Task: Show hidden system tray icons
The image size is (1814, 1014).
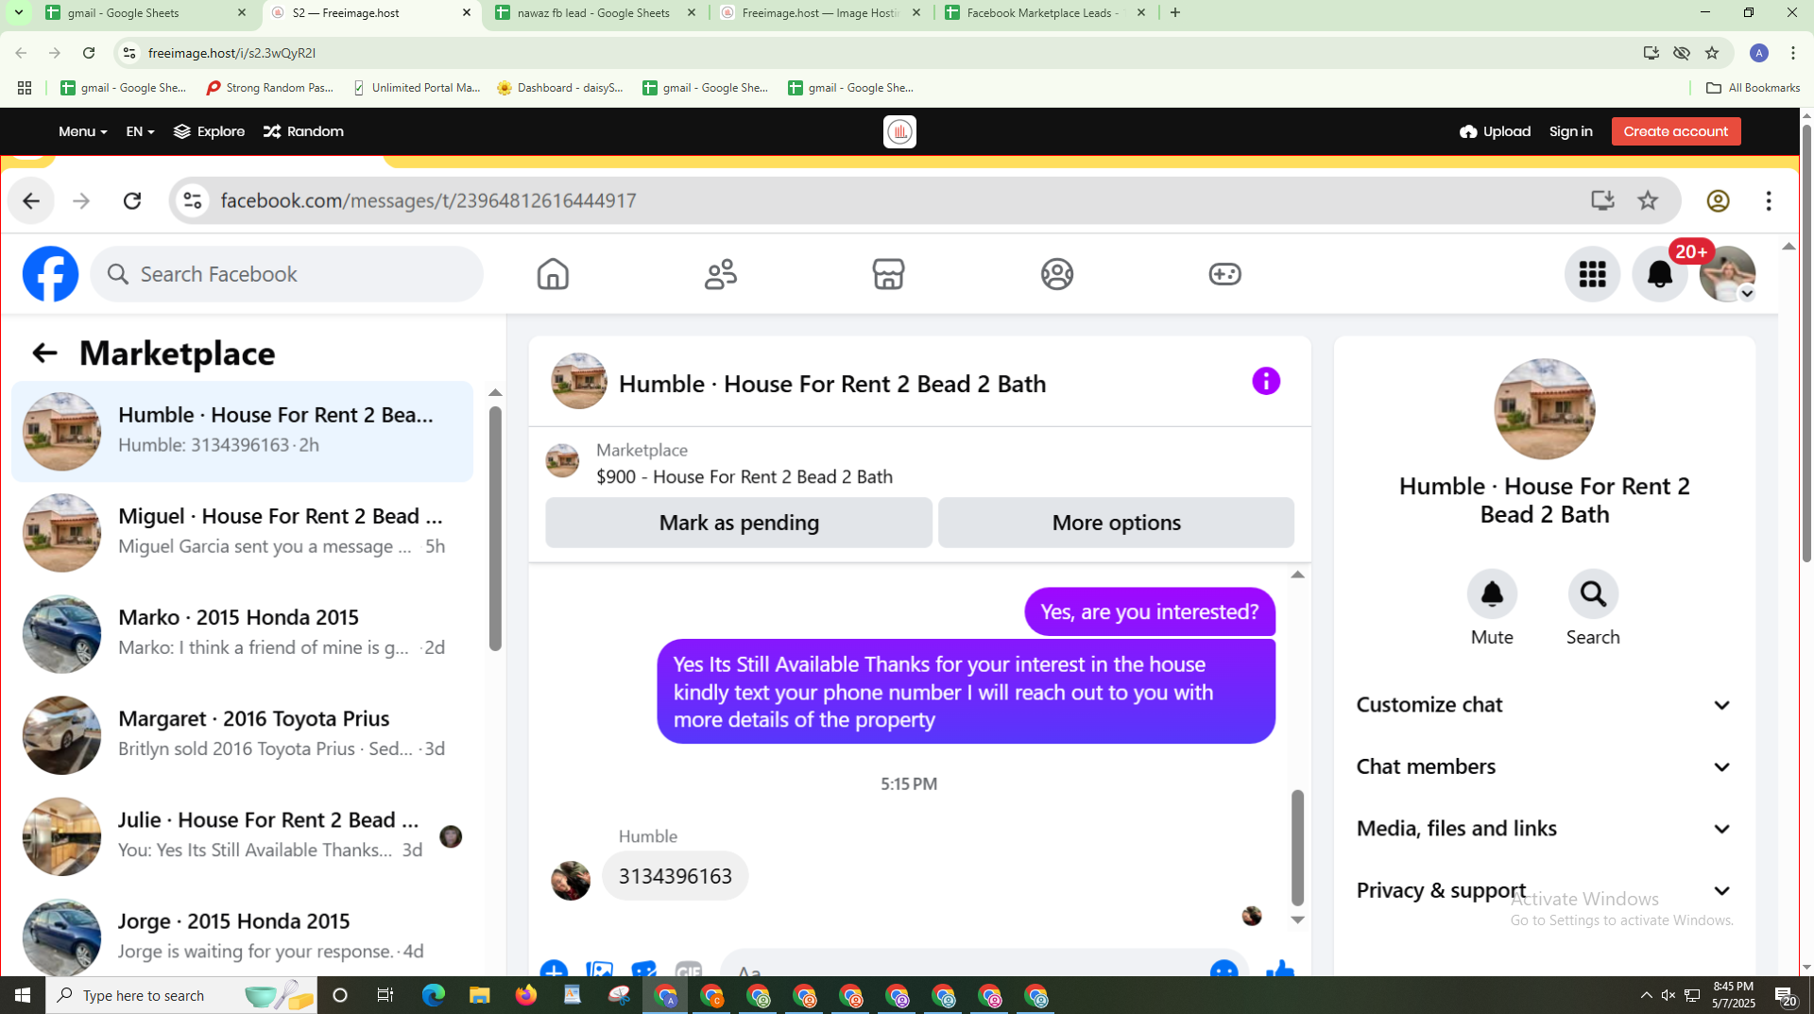Action: [x=1646, y=995]
